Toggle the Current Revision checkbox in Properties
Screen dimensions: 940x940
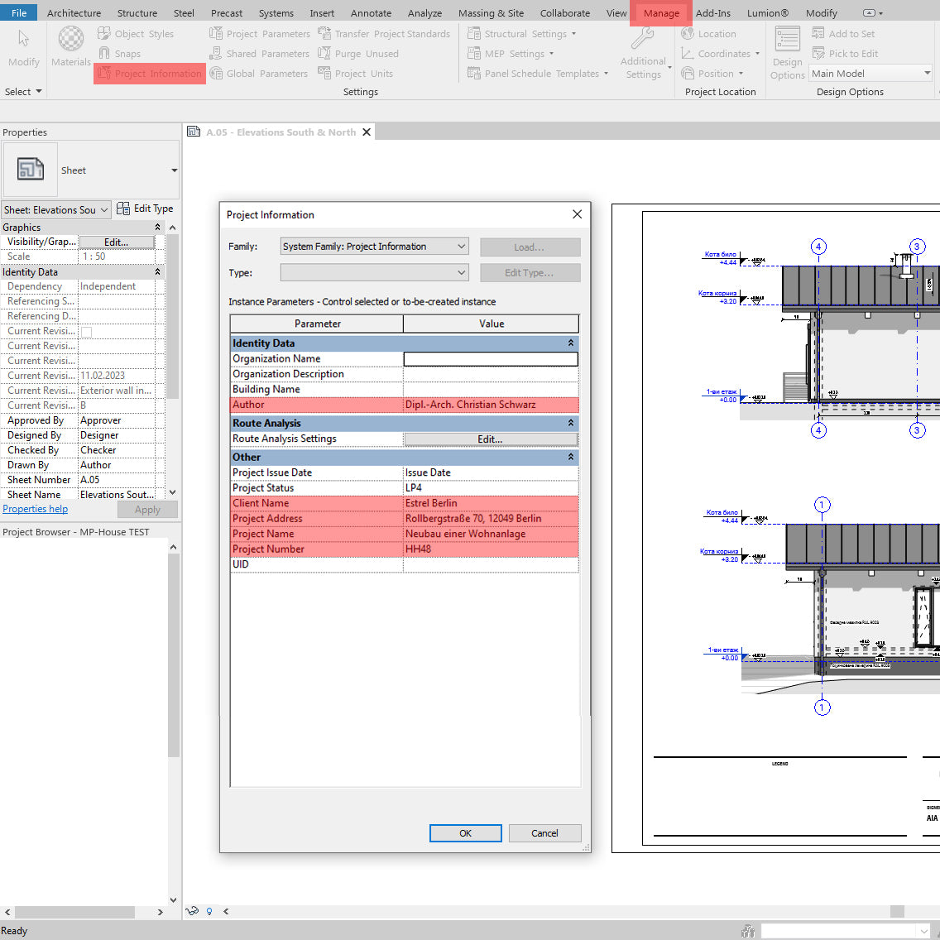click(84, 330)
